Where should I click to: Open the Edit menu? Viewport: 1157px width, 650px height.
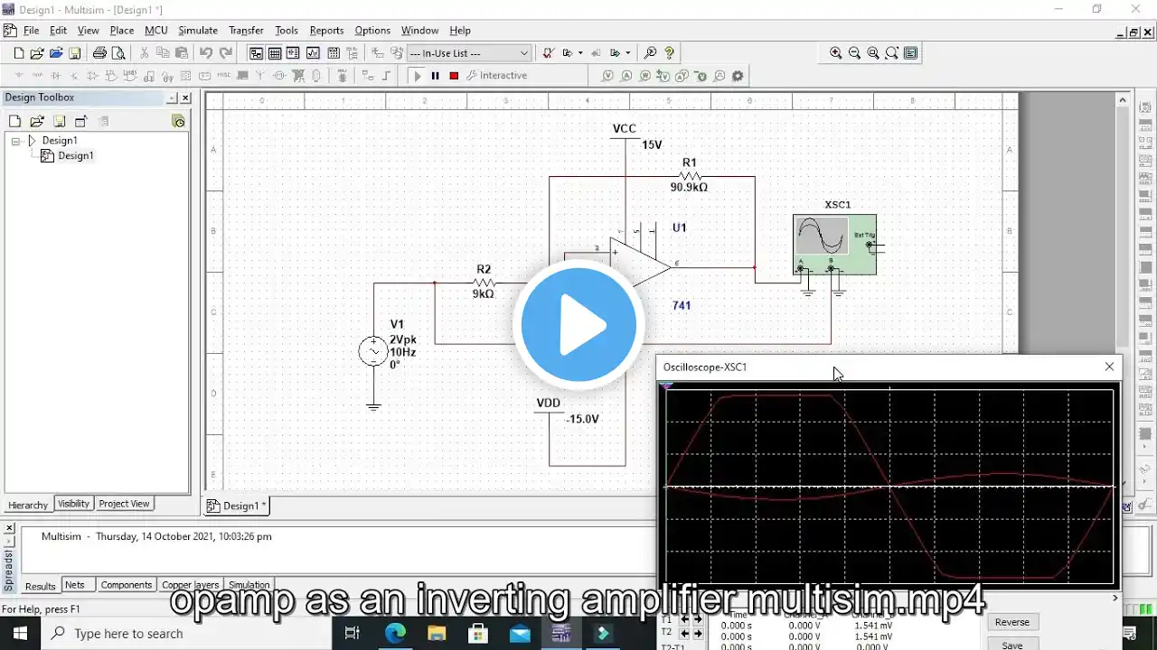59,31
